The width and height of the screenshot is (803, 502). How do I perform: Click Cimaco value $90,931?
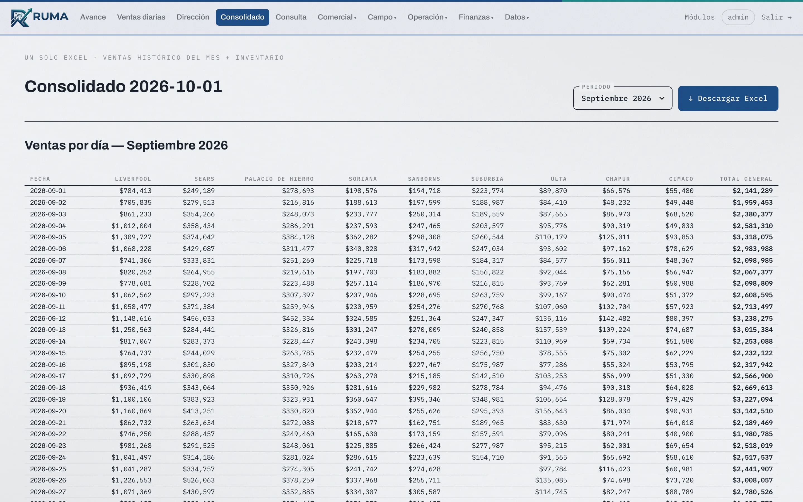(x=679, y=411)
